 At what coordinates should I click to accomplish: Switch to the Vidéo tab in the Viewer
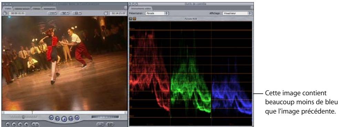pos(8,8)
